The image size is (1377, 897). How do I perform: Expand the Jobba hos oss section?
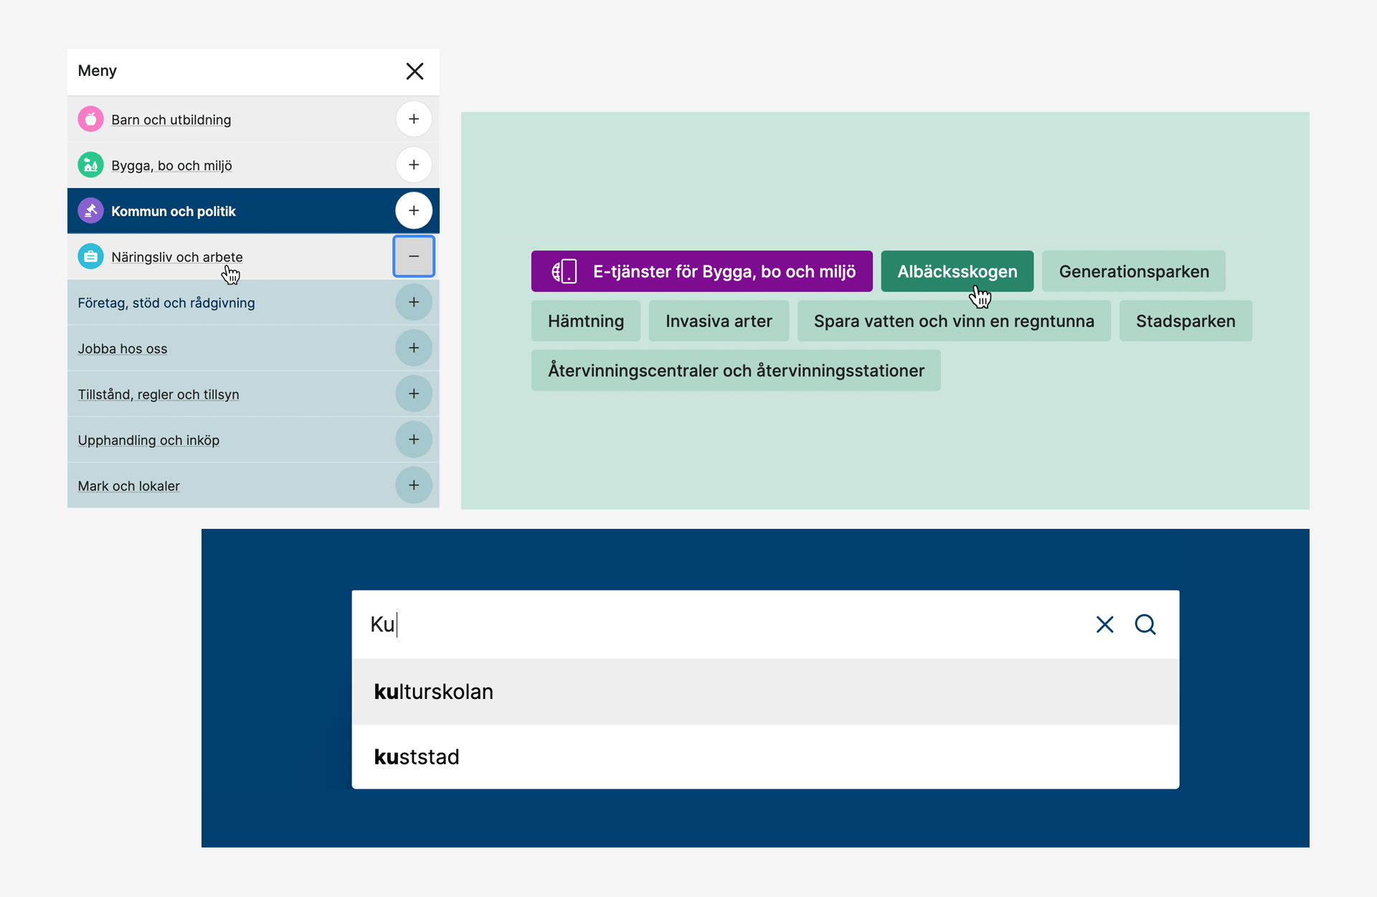pyautogui.click(x=414, y=348)
